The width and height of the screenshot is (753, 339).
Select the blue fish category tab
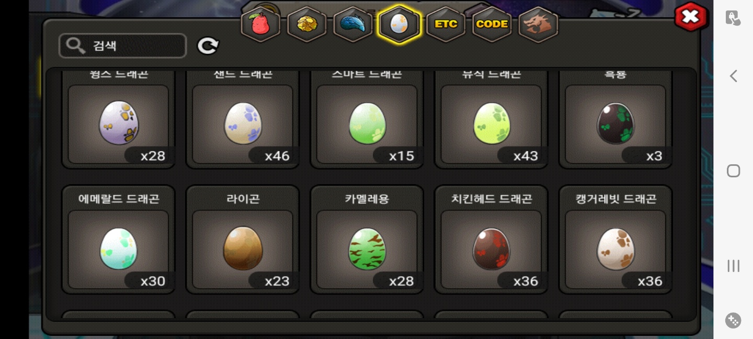pos(353,25)
